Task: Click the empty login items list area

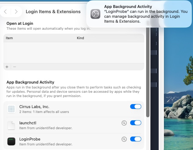Action: tap(74, 53)
